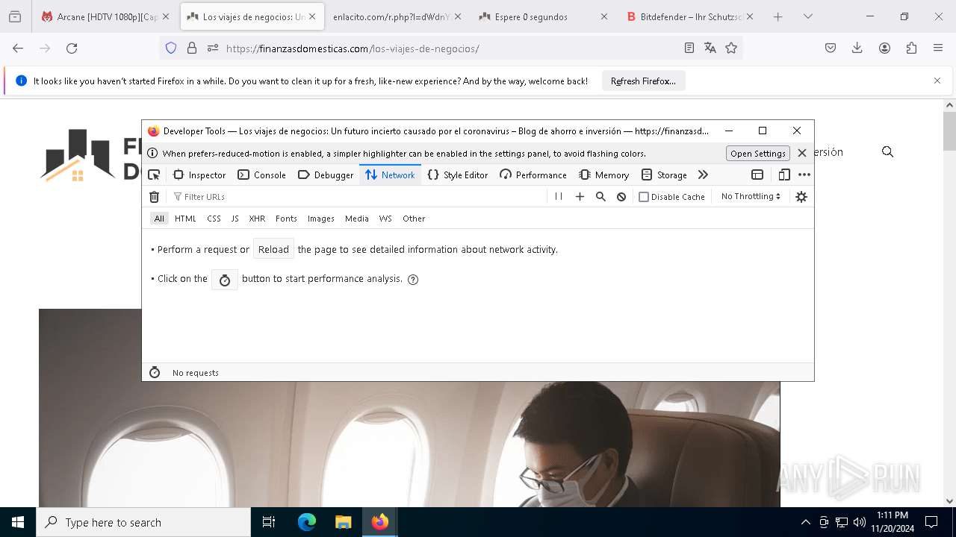Filter requests by WS
956x537 pixels.
point(385,219)
